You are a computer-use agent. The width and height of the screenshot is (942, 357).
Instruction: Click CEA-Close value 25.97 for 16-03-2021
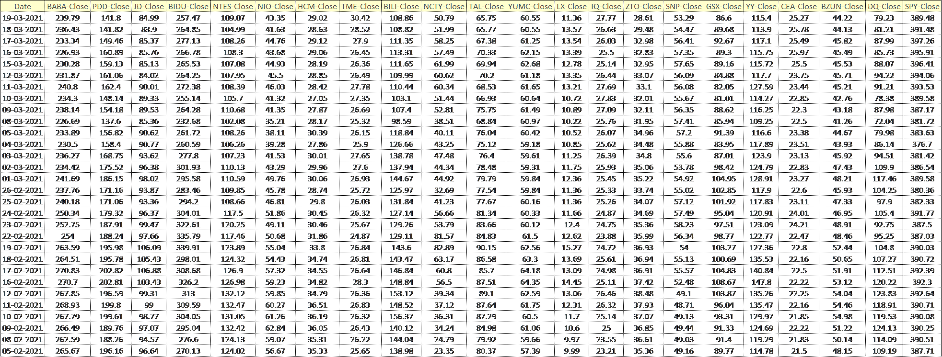click(x=799, y=52)
